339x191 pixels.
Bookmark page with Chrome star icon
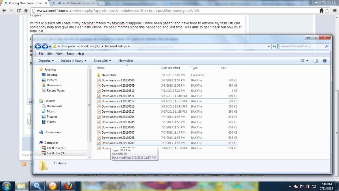coord(327,10)
